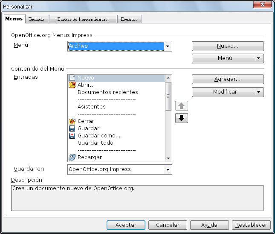Confirm with the Aceptar button
The width and height of the screenshot is (275, 234).
126,225
